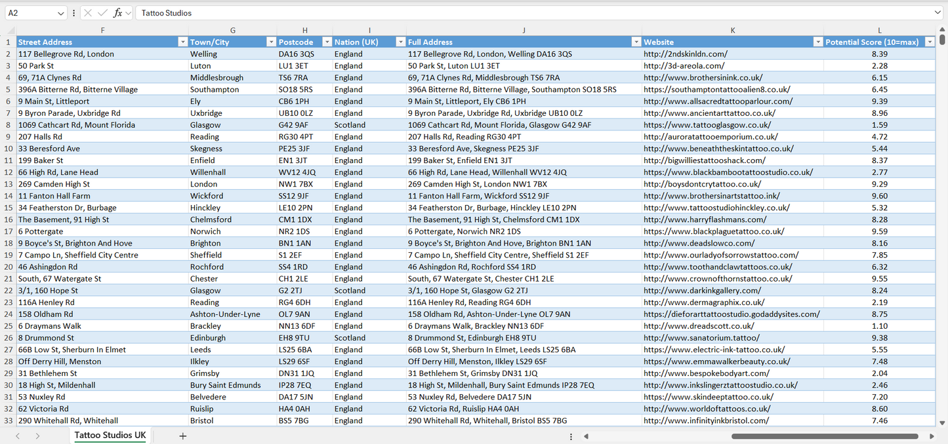Viewport: 948px width, 444px height.
Task: Add a new sheet with plus button
Action: click(x=183, y=435)
